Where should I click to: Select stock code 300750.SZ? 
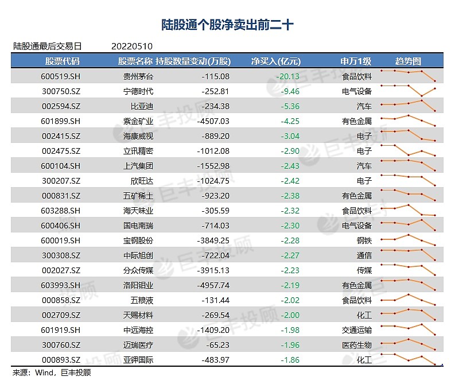[61, 91]
